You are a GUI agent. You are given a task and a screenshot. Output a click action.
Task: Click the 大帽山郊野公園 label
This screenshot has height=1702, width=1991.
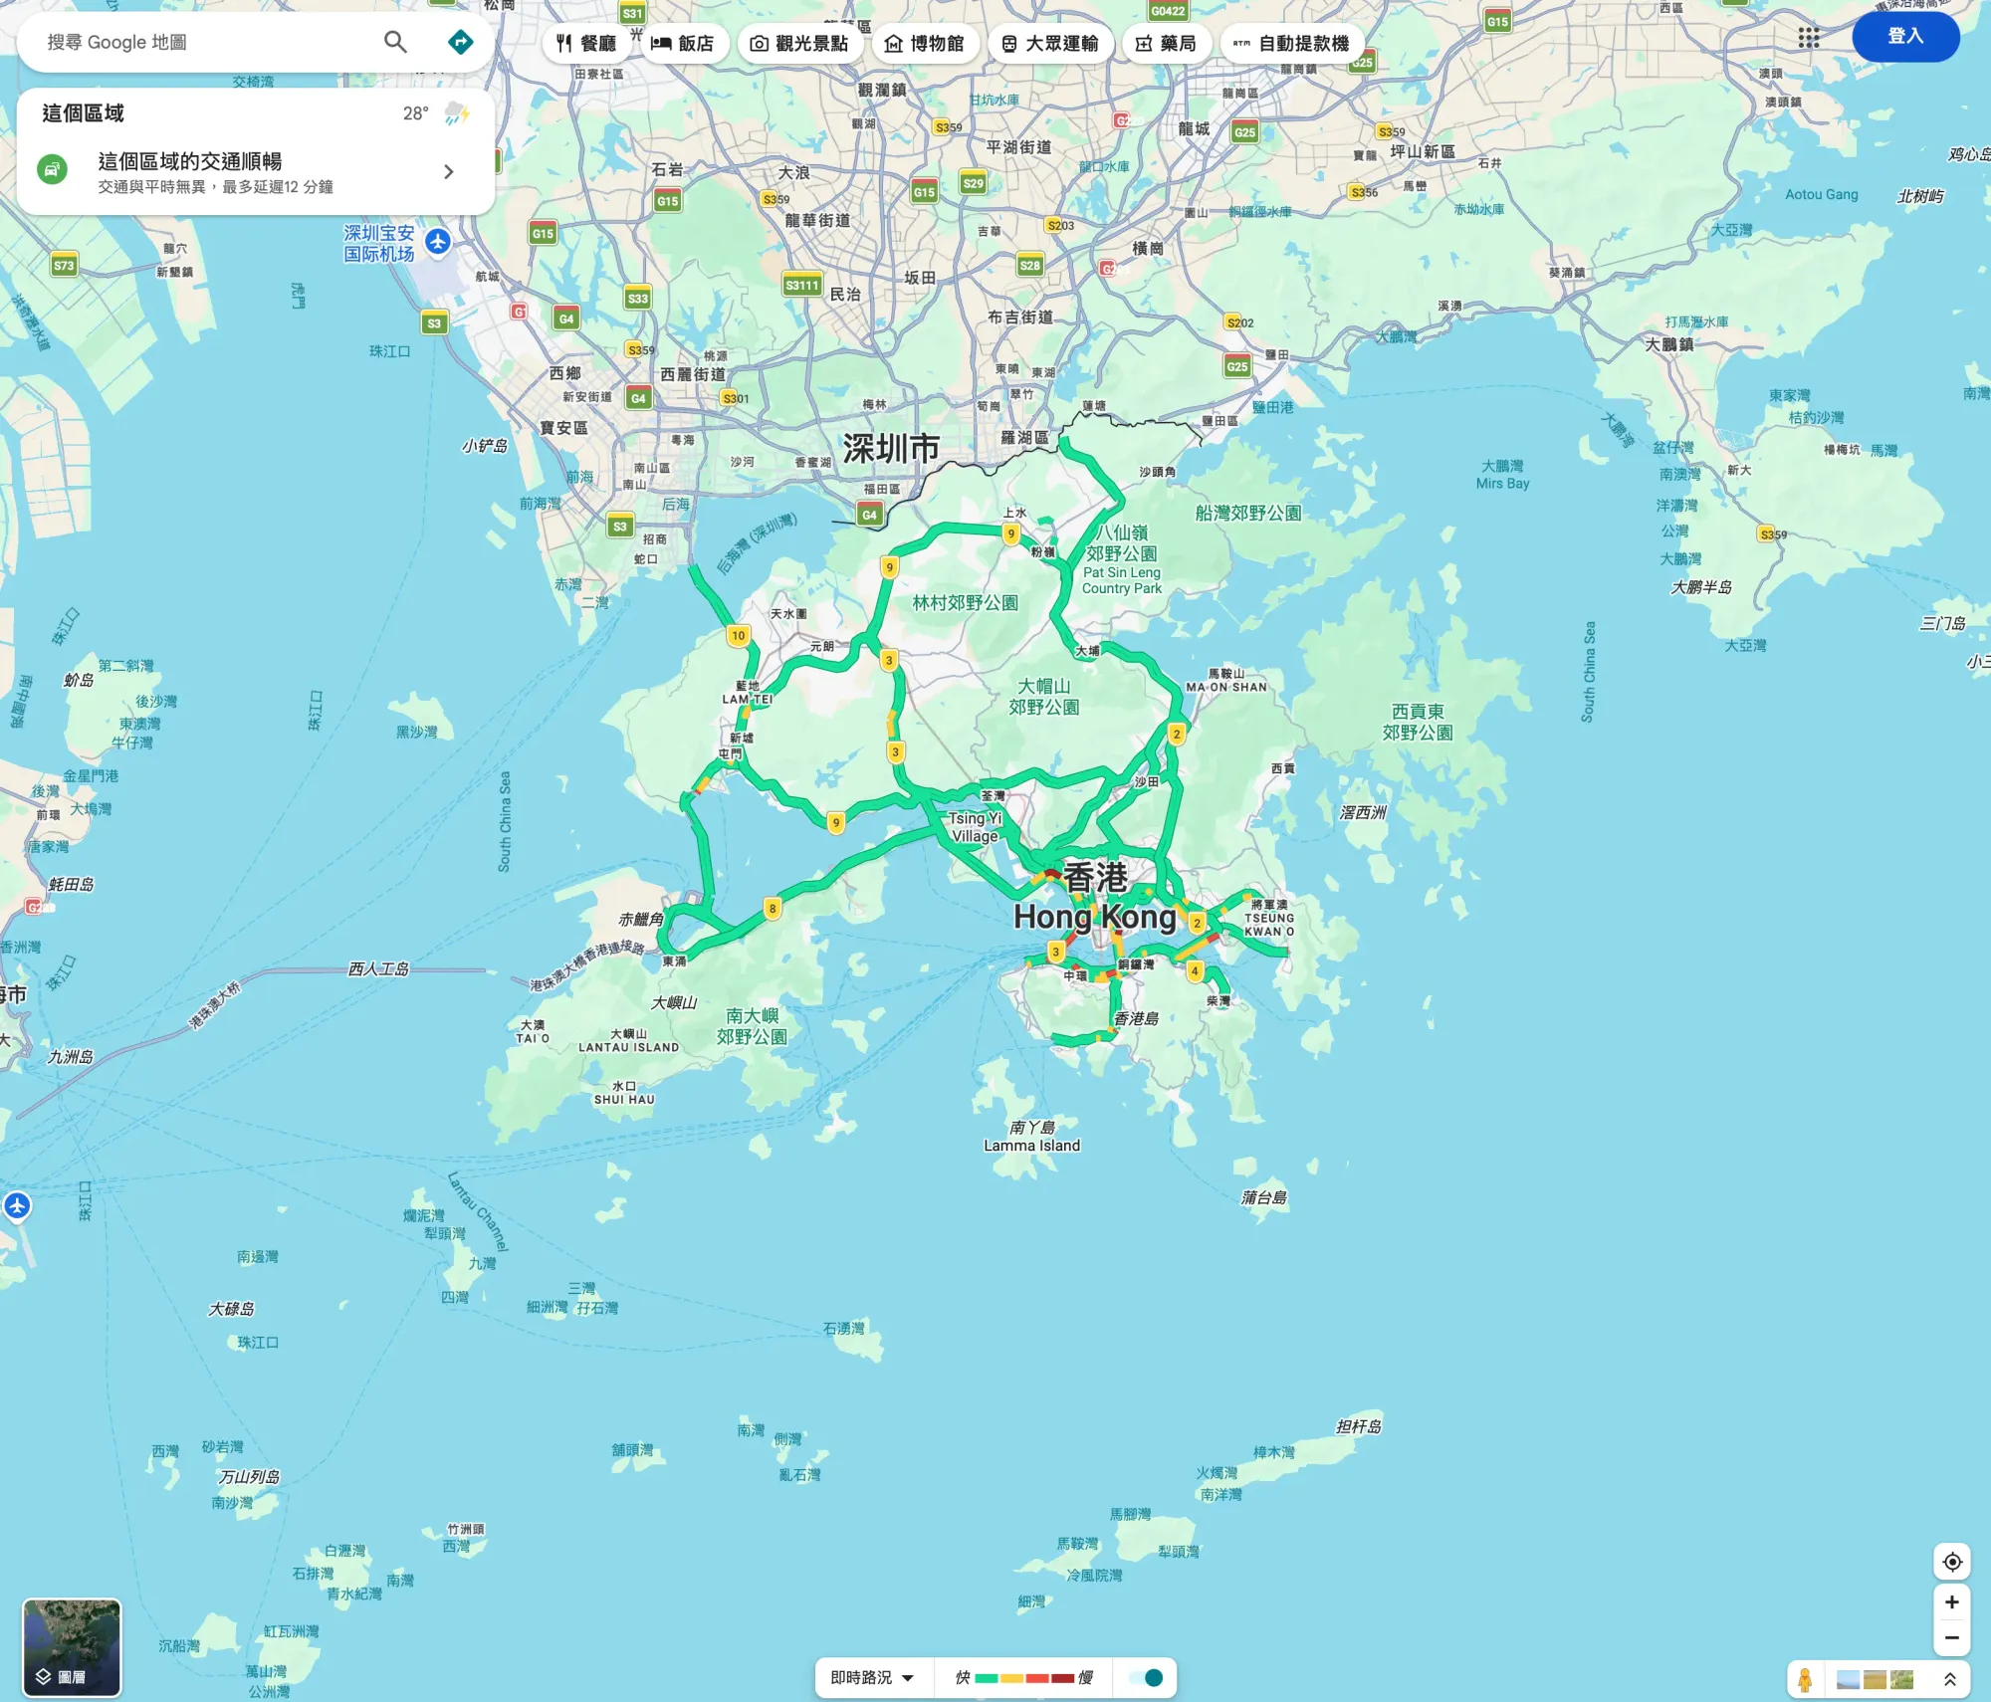click(x=1044, y=697)
